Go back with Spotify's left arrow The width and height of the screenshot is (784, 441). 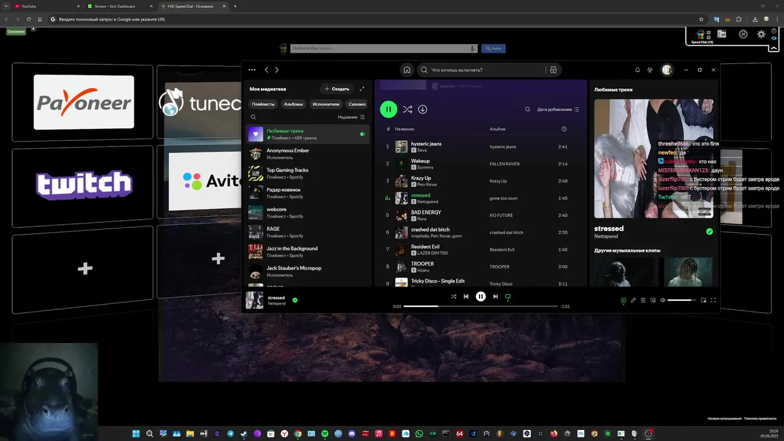point(266,70)
